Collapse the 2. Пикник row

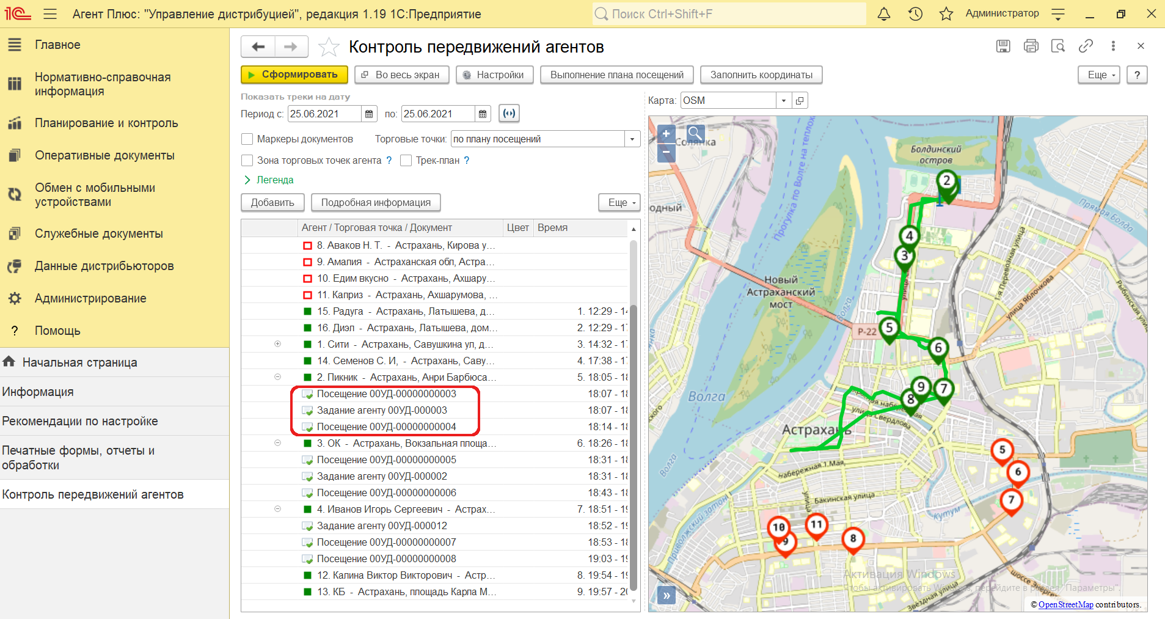tap(277, 377)
